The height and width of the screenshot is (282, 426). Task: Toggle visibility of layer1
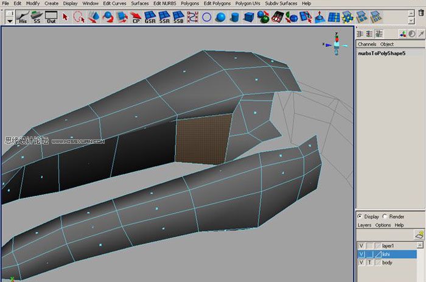point(361,245)
